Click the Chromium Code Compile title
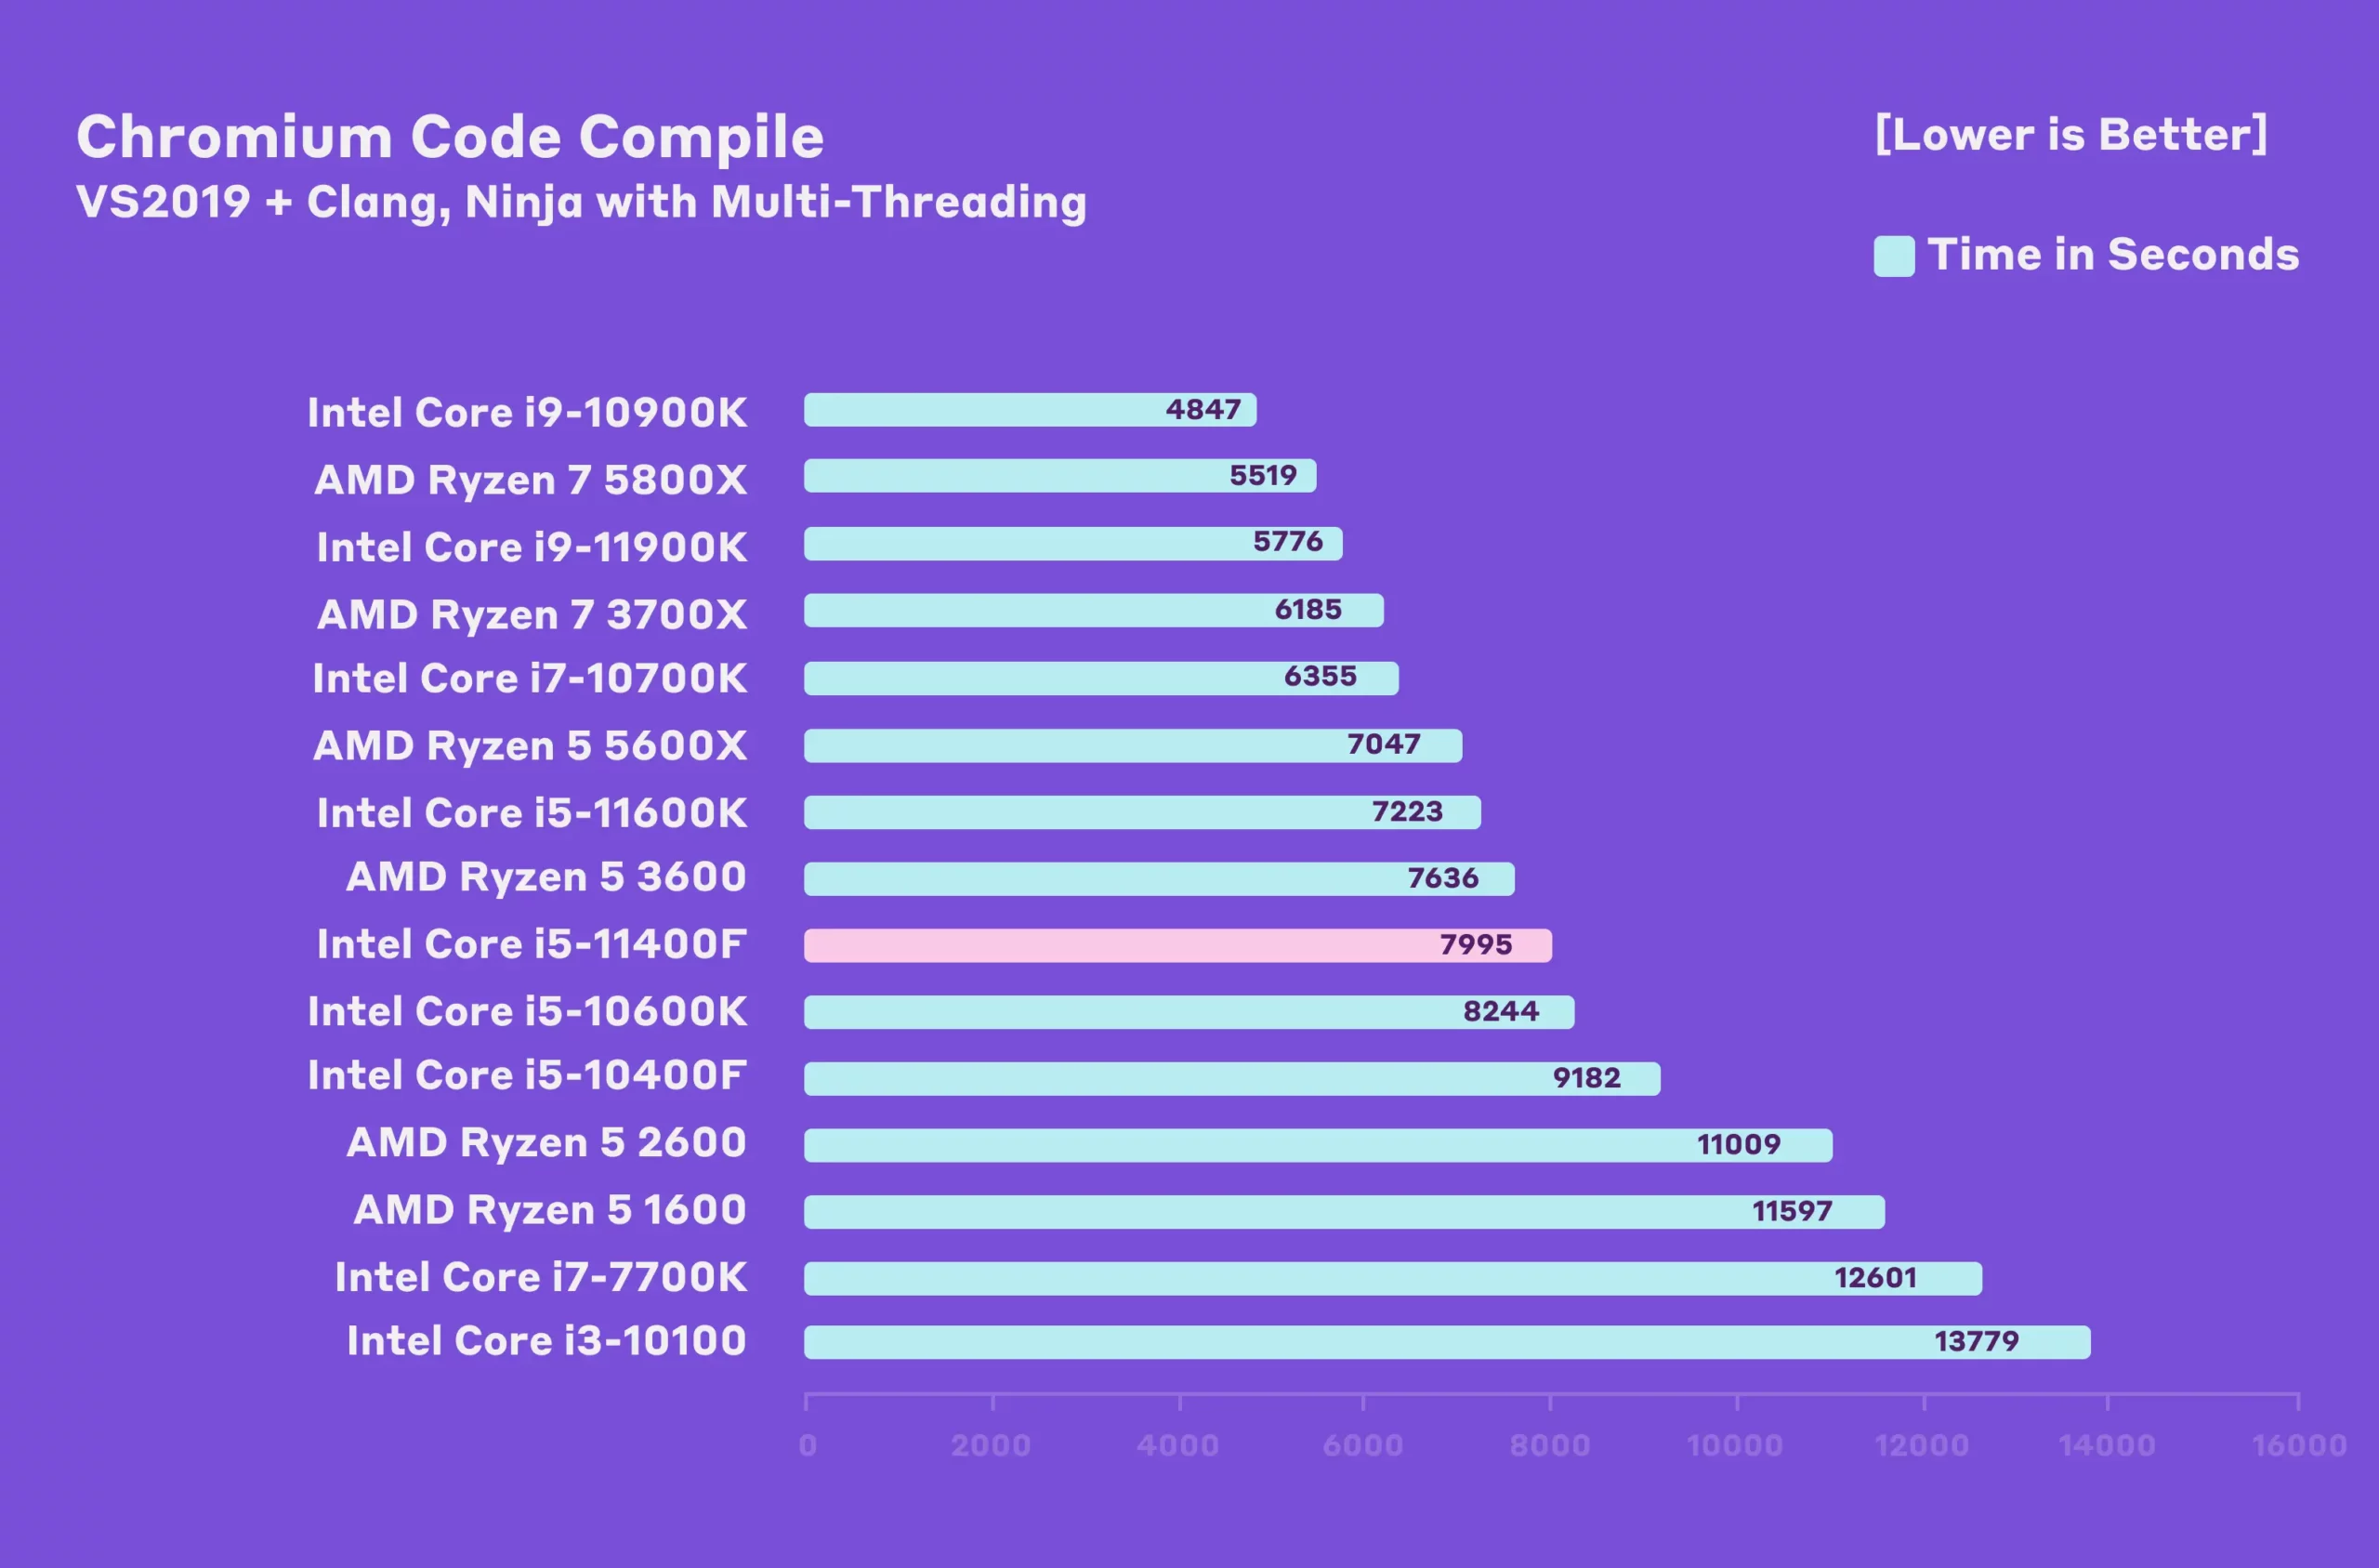This screenshot has height=1568, width=2379. (450, 137)
